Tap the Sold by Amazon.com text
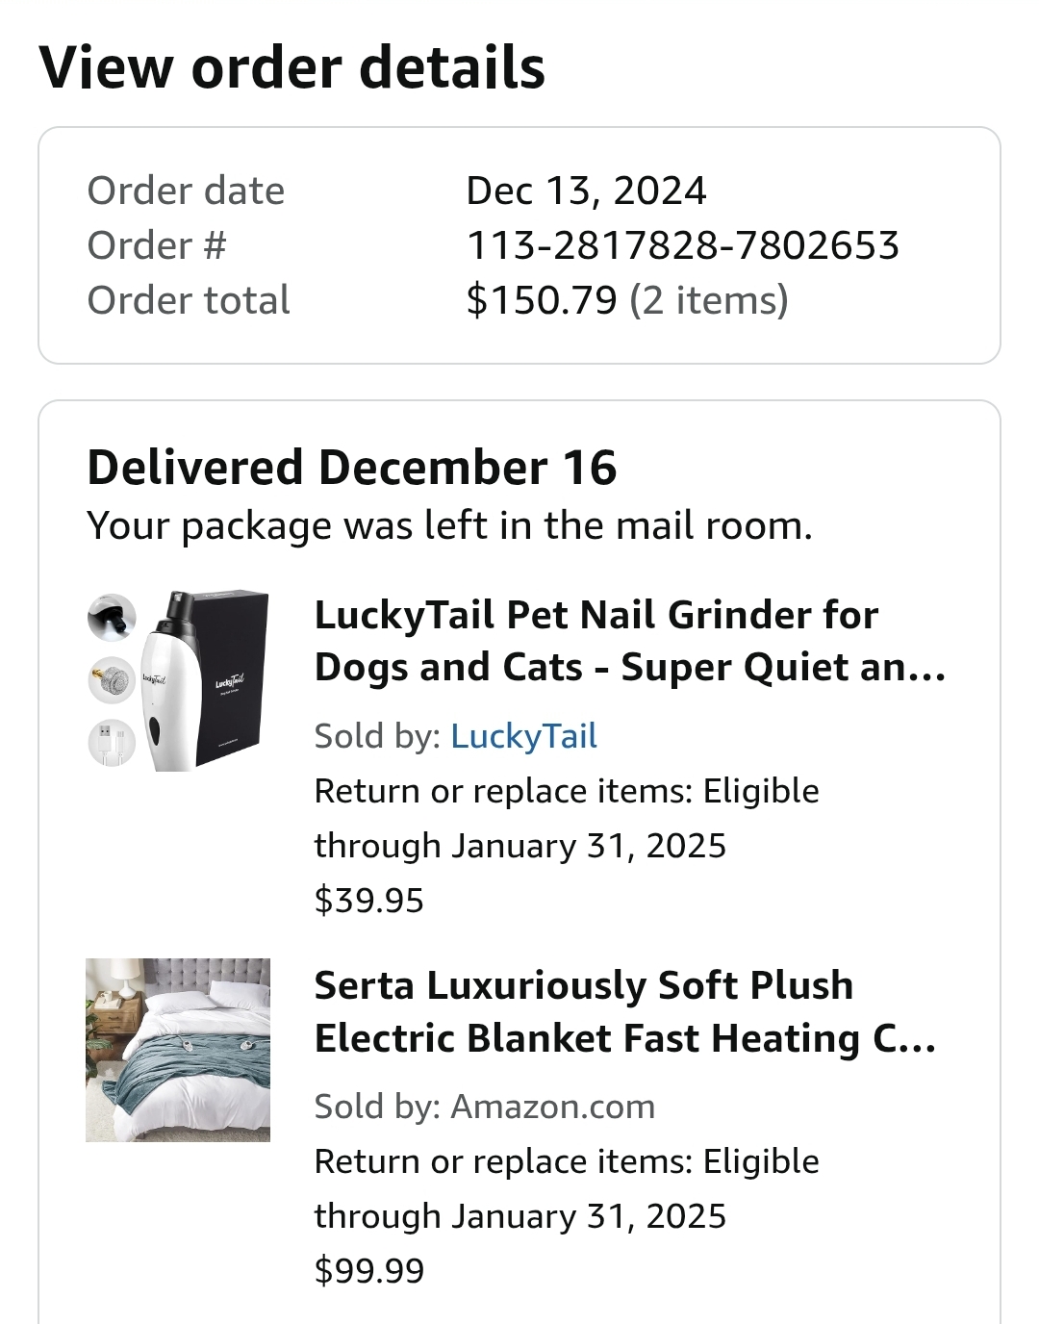The height and width of the screenshot is (1324, 1039). point(485,1107)
